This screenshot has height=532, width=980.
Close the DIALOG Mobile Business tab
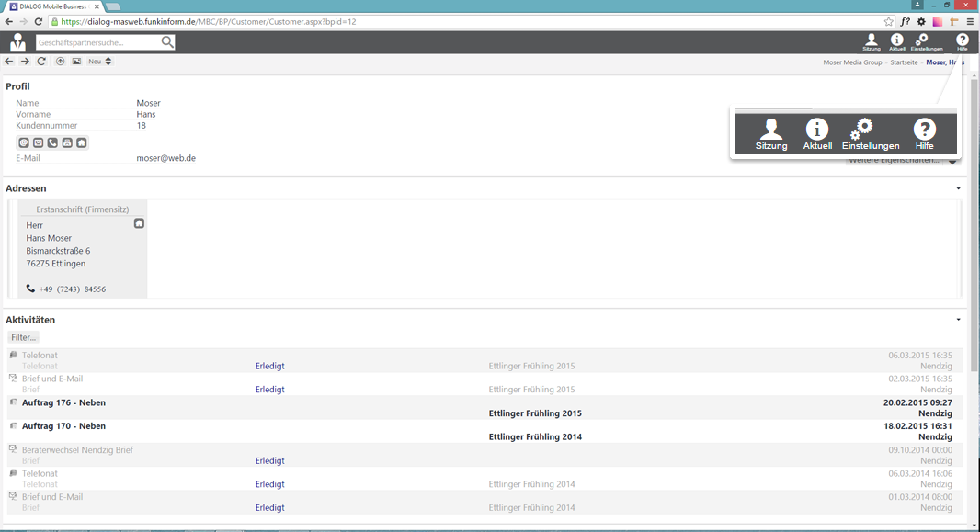click(x=97, y=6)
